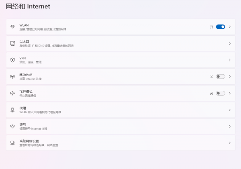Click the 移动热点 hotspot icon

[12, 77]
